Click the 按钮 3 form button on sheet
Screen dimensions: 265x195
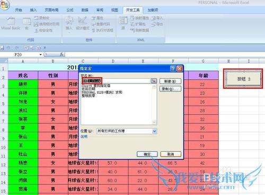coord(244,79)
